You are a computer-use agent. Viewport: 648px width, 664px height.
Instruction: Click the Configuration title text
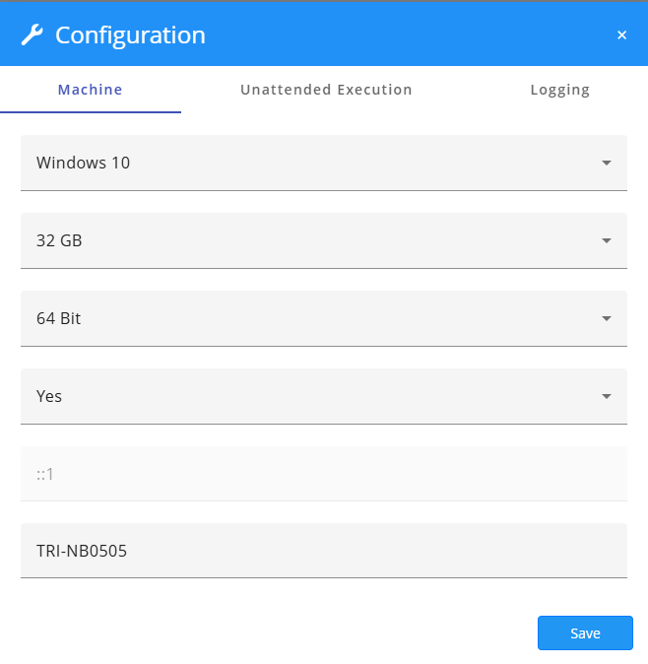130,35
